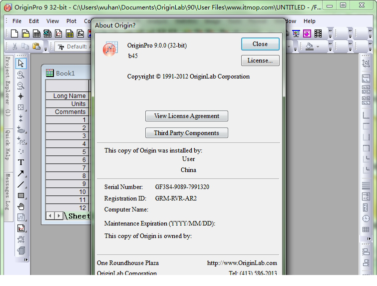The width and height of the screenshot is (377, 286).
Task: Click the clock Date & Time icon
Action: [x=366, y=218]
